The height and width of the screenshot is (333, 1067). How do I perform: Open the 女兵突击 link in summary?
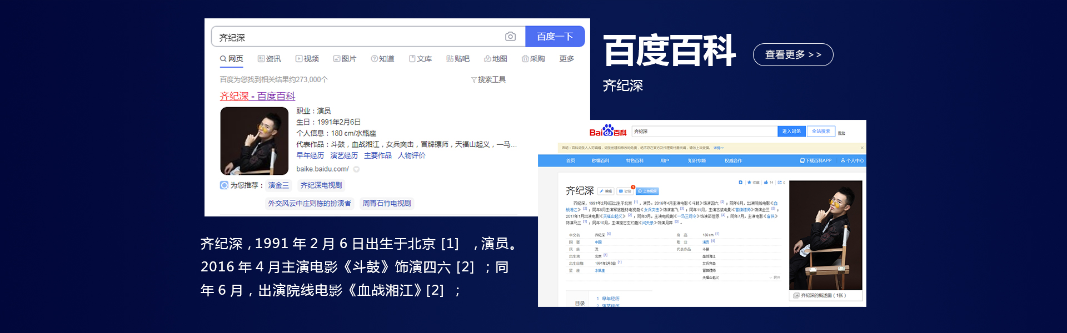(x=651, y=210)
